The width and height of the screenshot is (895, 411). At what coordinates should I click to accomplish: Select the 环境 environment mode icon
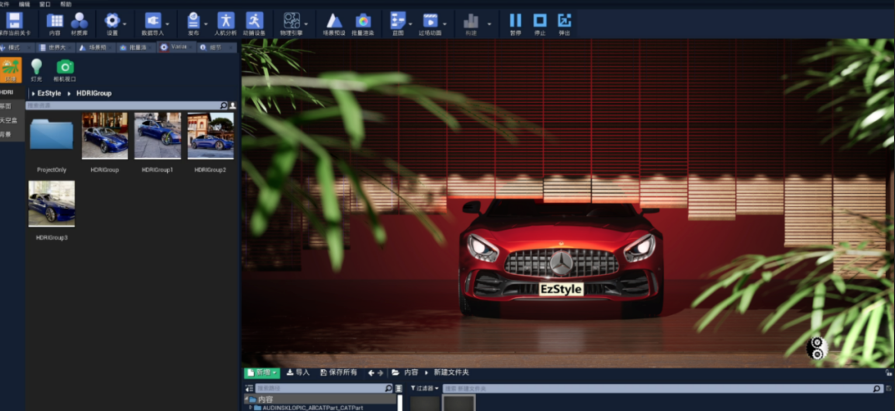tap(10, 70)
